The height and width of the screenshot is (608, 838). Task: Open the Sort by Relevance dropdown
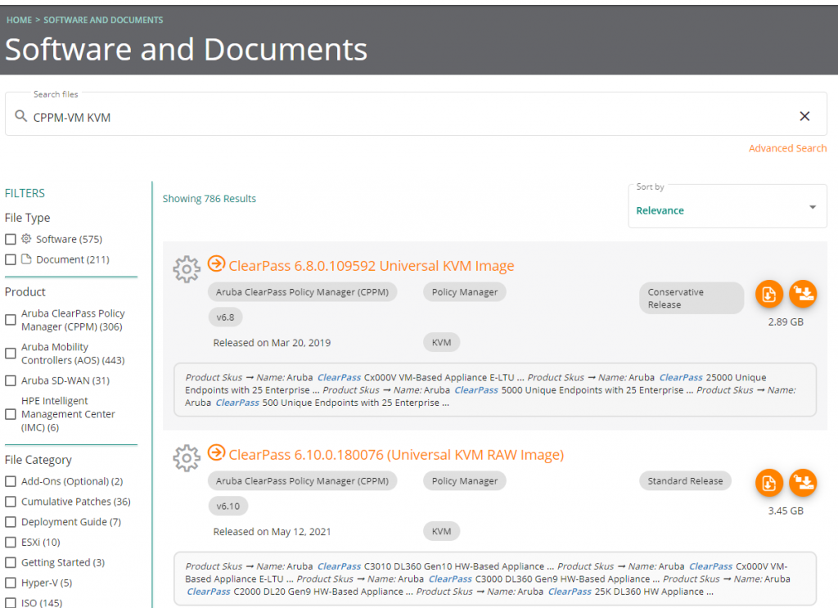click(x=727, y=207)
